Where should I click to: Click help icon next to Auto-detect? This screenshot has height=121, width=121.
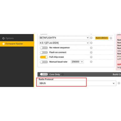[x=111, y=38]
